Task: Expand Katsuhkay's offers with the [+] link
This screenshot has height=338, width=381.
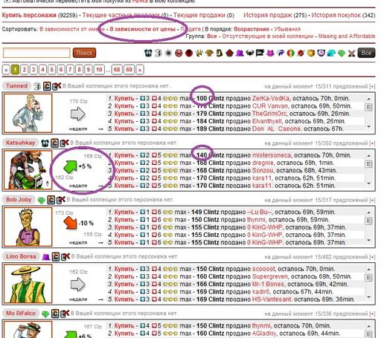Action: point(372,143)
